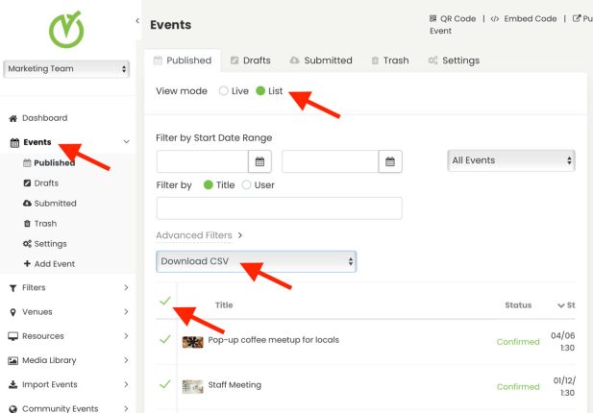This screenshot has width=593, height=413.
Task: Go to Import Events section
Action: [x=49, y=384]
